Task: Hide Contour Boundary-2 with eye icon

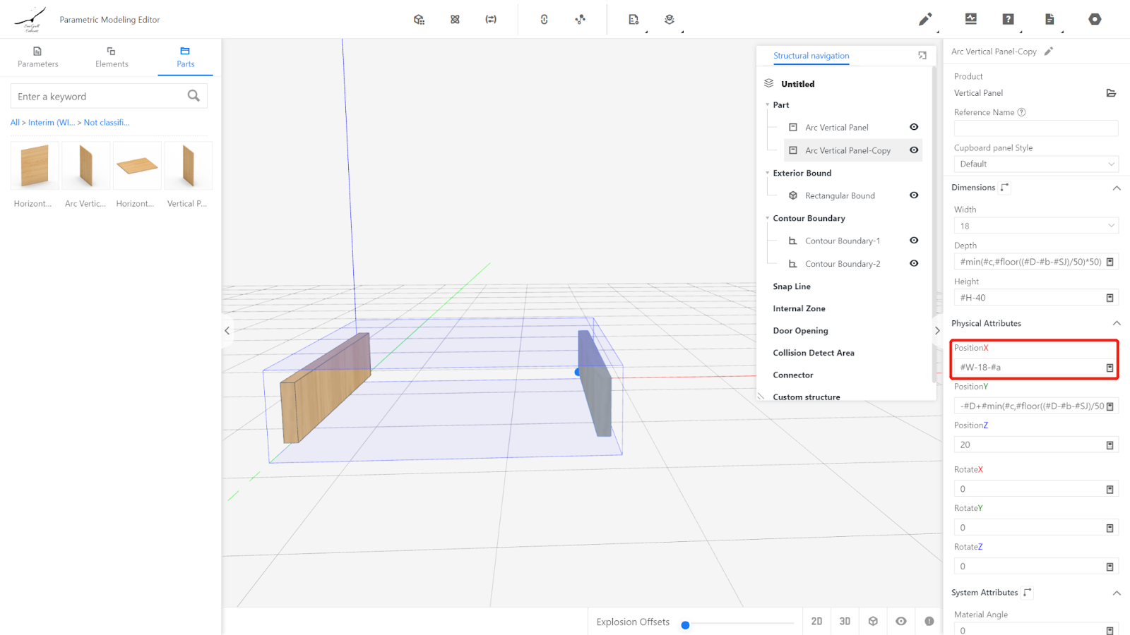Action: [x=914, y=264]
